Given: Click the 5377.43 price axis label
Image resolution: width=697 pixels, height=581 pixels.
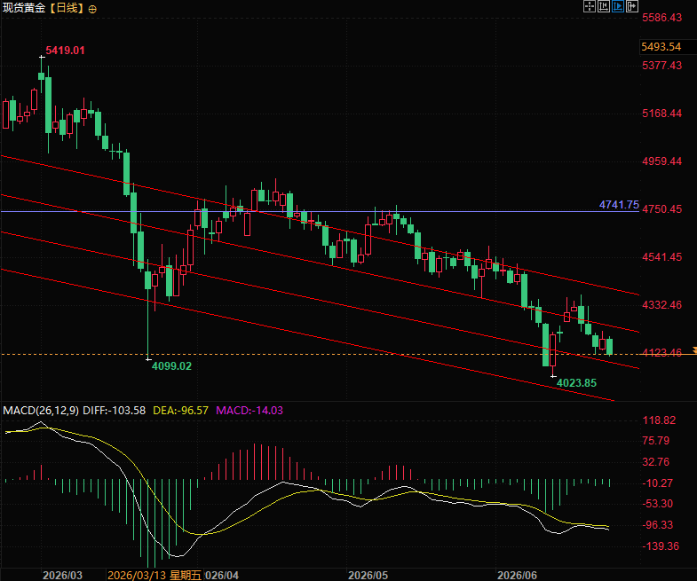Looking at the screenshot, I should pyautogui.click(x=661, y=66).
